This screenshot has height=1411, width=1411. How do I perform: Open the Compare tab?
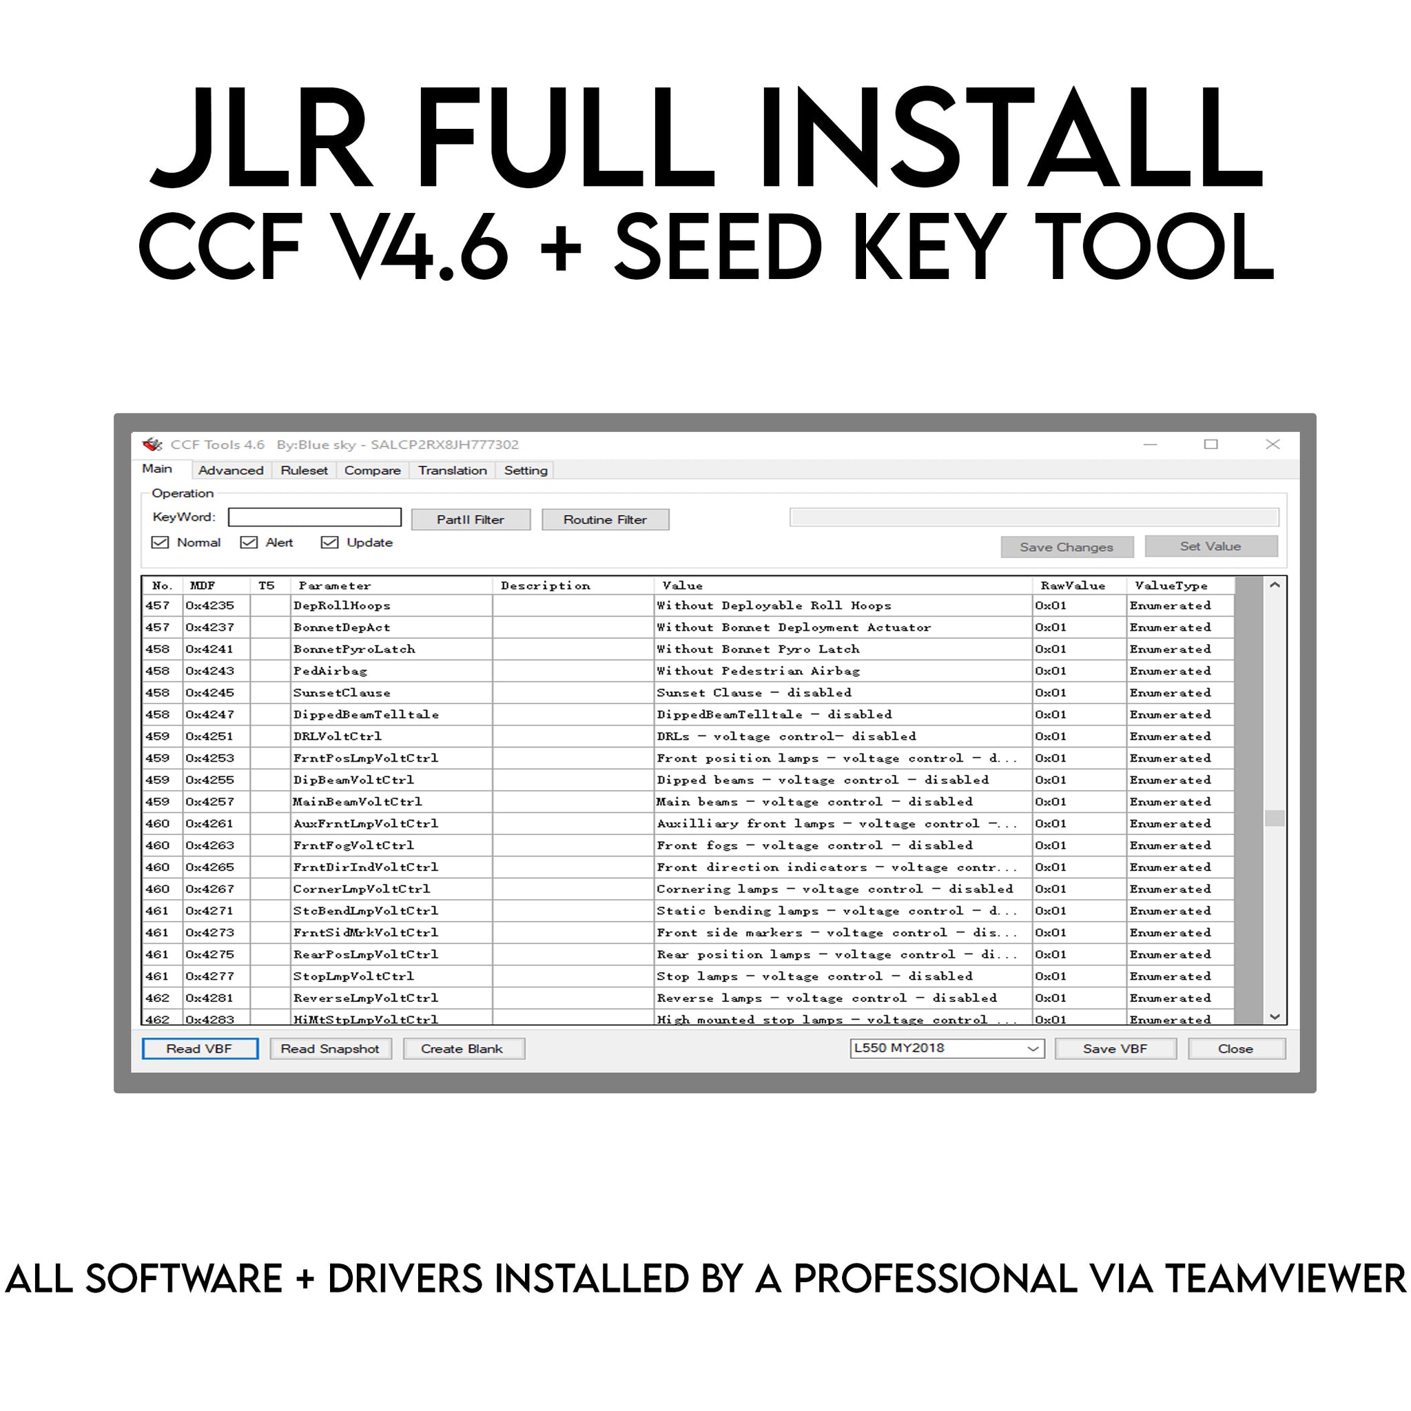click(x=373, y=472)
